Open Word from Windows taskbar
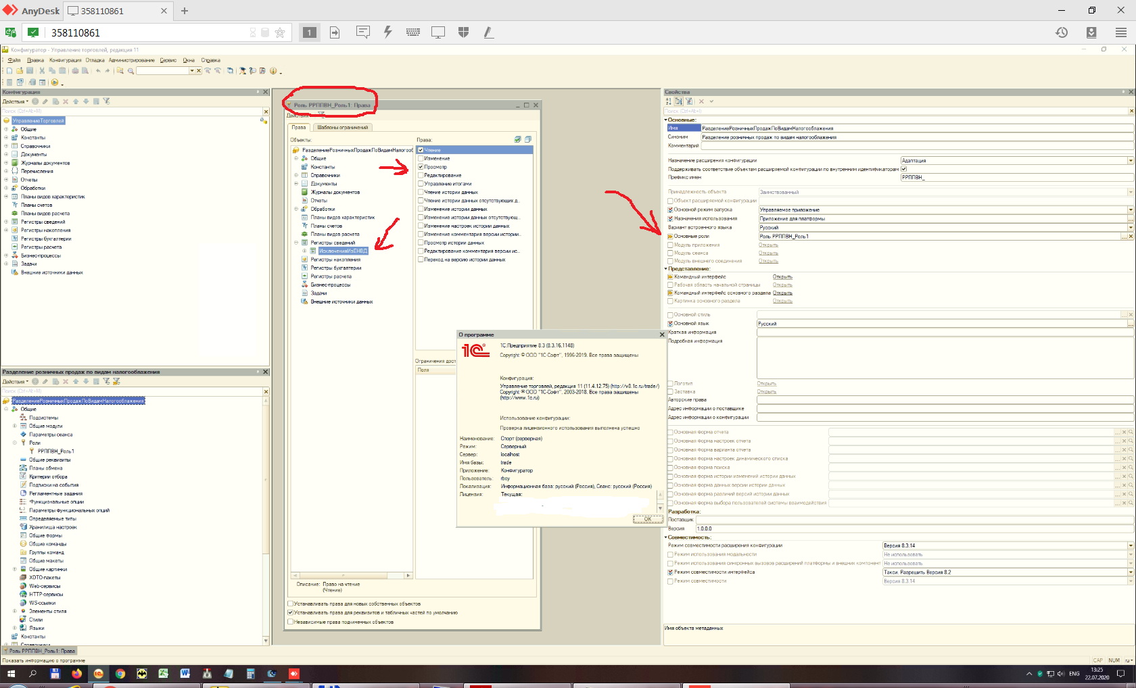Screen dimensions: 1136x688 pos(185,674)
